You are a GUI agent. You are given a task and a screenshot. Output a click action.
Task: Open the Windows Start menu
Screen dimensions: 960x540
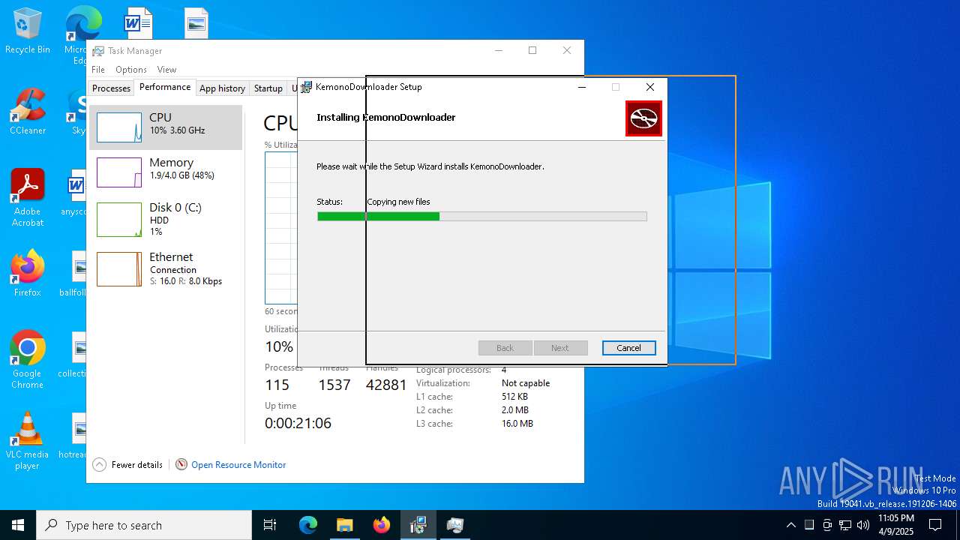coord(18,525)
